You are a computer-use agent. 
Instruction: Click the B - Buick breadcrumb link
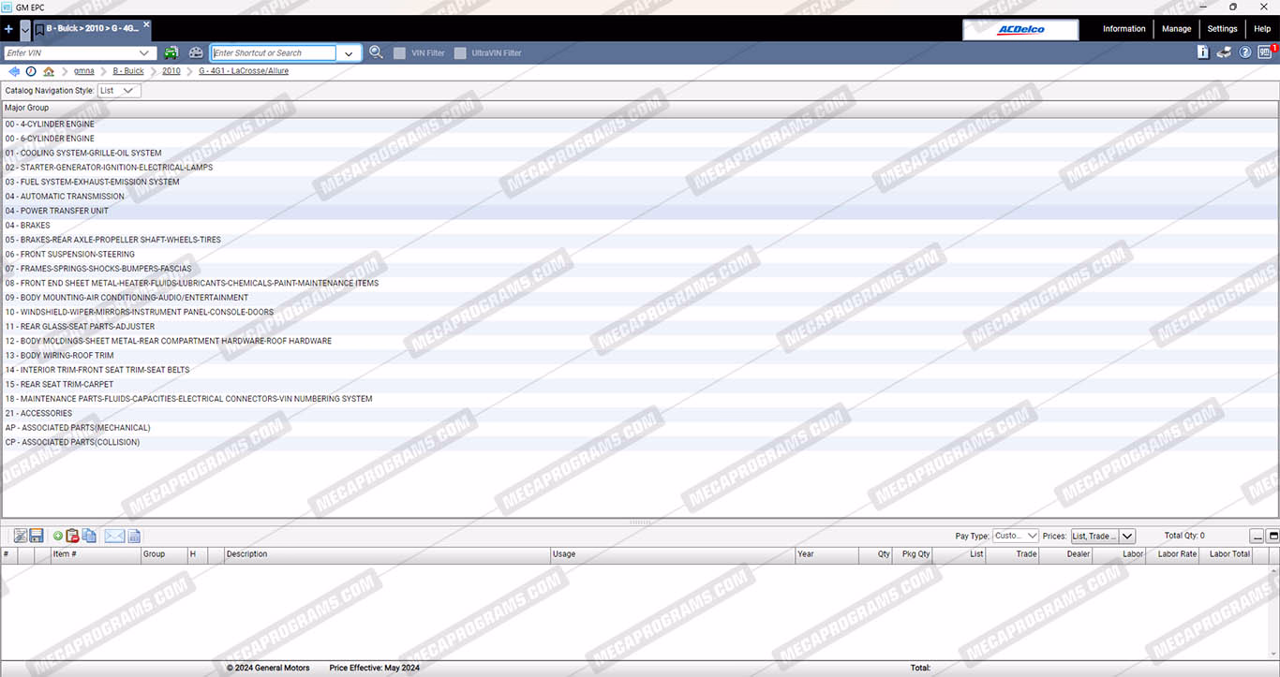pos(128,71)
